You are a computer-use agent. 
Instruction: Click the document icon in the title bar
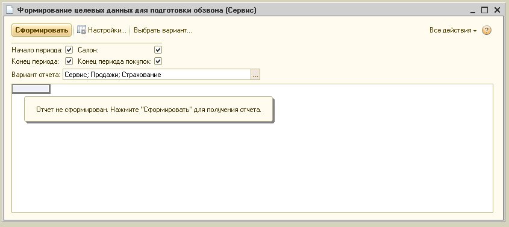pos(10,10)
